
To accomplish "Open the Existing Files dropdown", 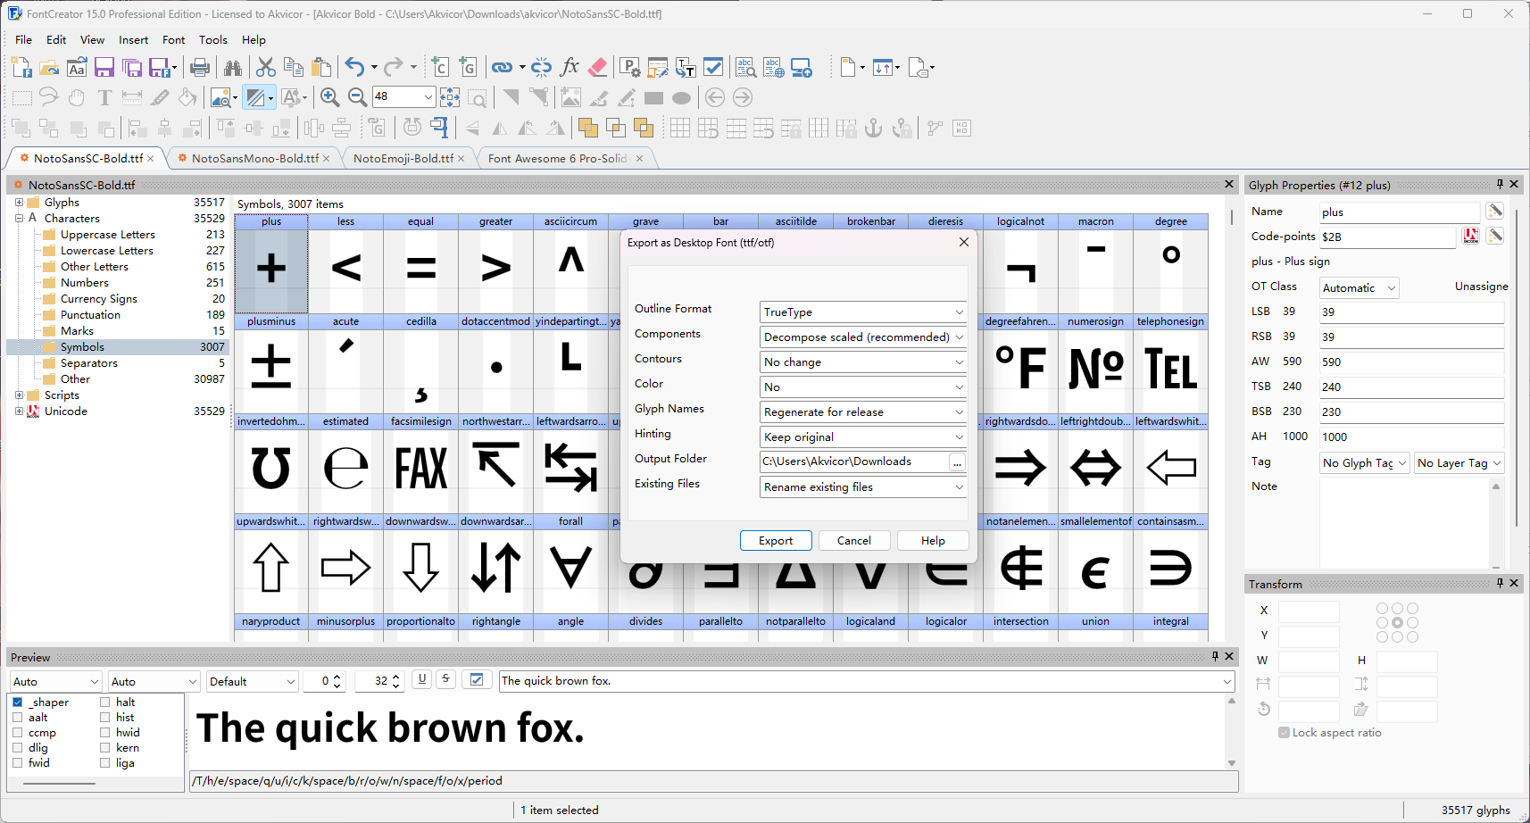I will (x=863, y=487).
